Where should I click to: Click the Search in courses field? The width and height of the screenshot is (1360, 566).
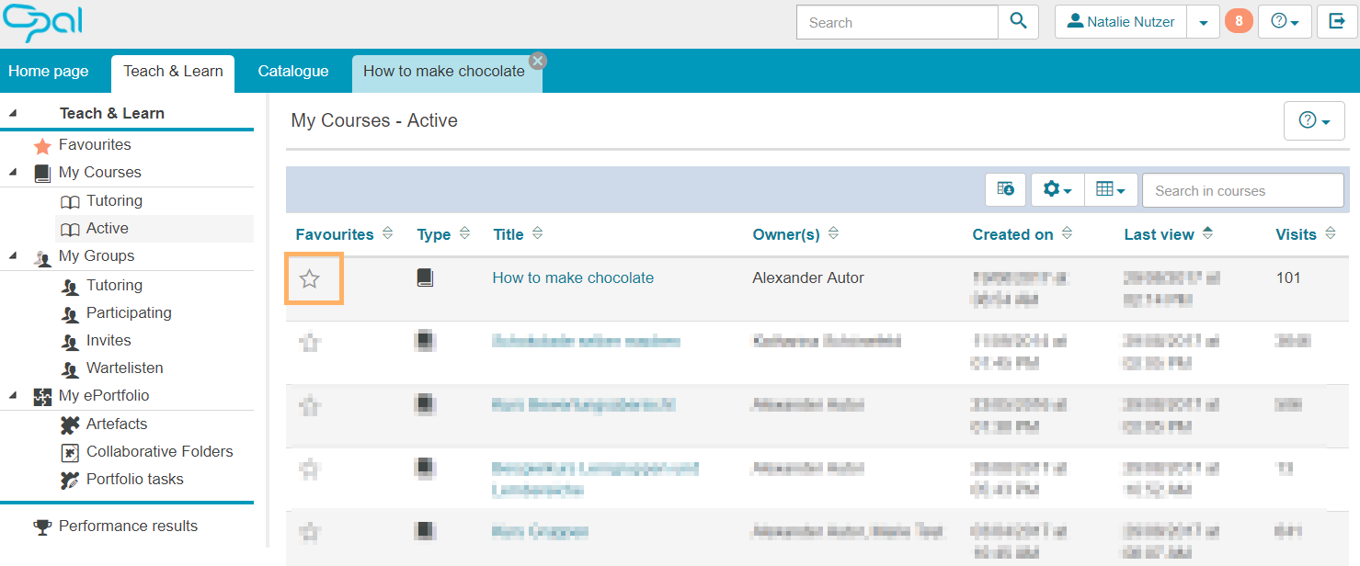(1242, 190)
